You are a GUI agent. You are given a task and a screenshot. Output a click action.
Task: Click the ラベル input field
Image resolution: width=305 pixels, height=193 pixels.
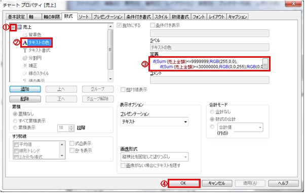click(x=209, y=47)
